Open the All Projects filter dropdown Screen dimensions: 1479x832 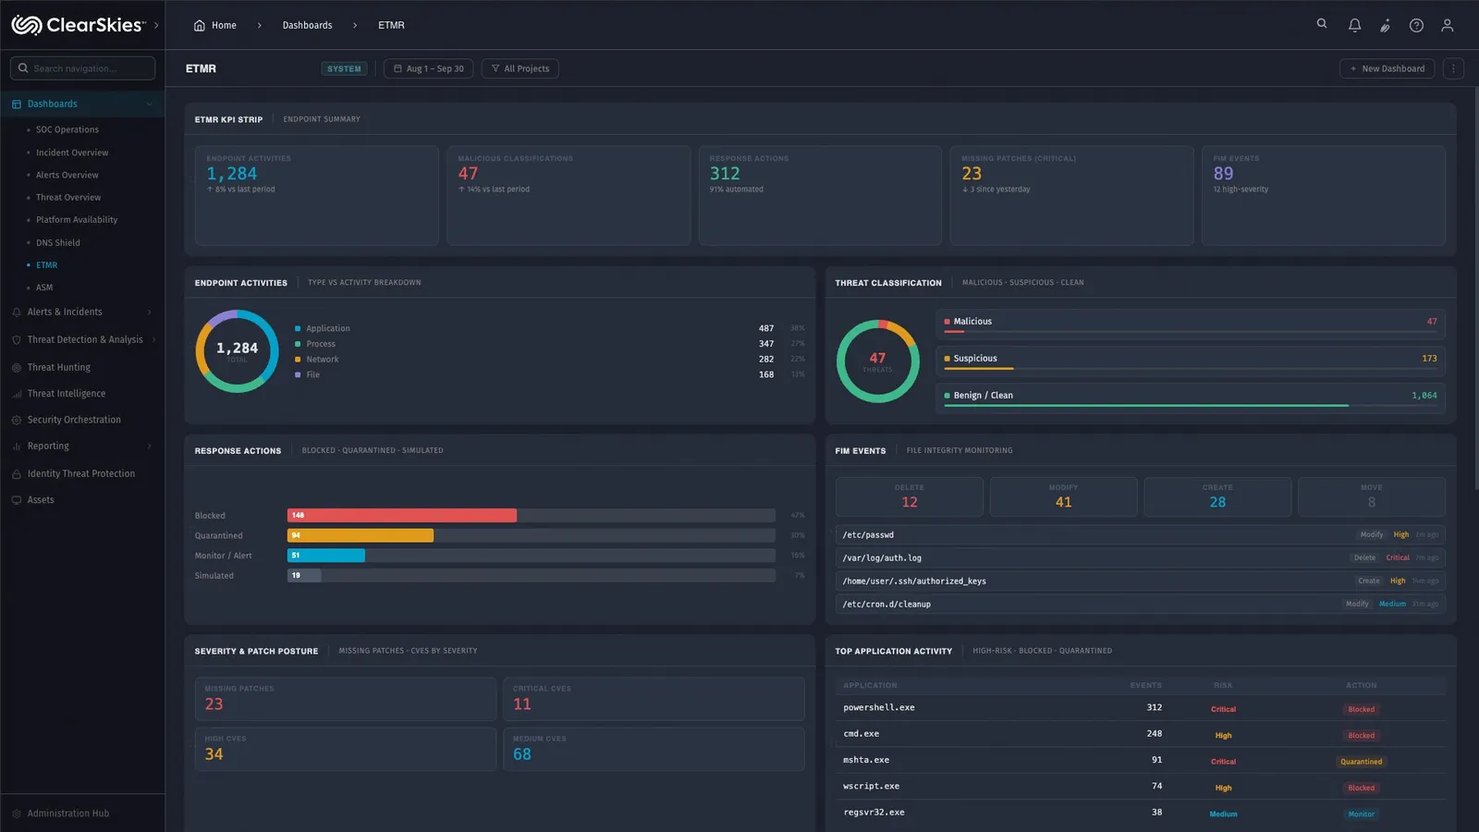click(520, 68)
